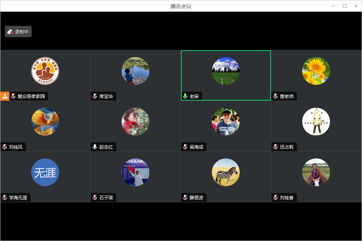Click the muted mic icon next to 静恩波
362x241 pixels.
(185, 197)
